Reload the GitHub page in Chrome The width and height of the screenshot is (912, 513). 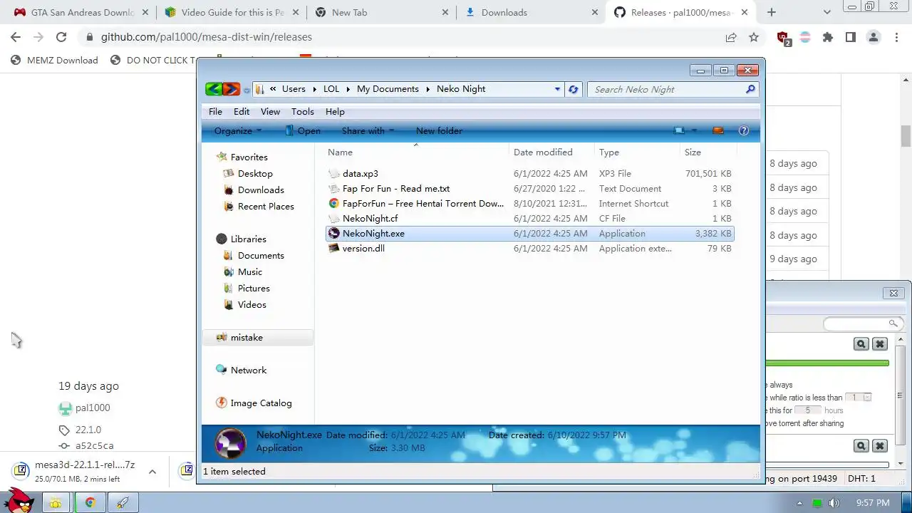point(61,37)
